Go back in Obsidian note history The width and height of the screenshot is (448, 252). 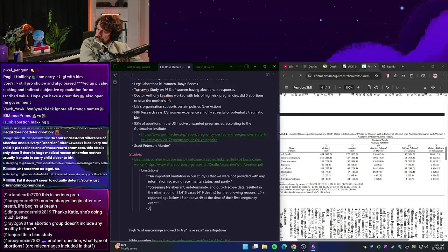125,75
